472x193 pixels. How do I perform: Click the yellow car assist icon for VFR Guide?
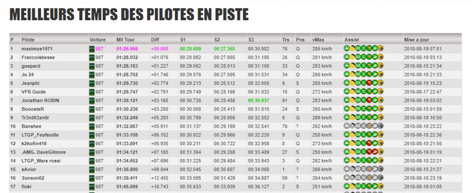(x=380, y=92)
